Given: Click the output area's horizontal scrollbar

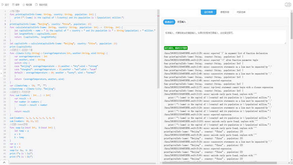Looking at the screenshot, I should (x=219, y=163).
